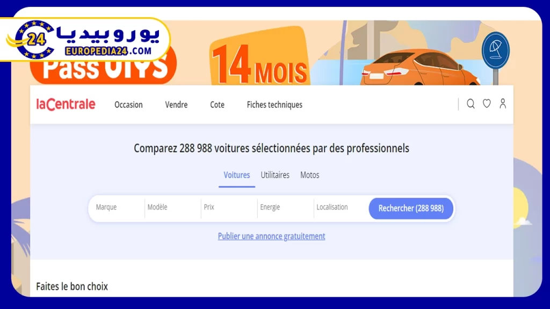This screenshot has width=550, height=309.
Task: Click the Rechercher (288 988) button
Action: 411,209
